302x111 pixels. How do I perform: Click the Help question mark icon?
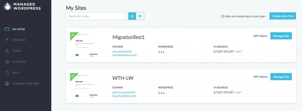[7, 73]
